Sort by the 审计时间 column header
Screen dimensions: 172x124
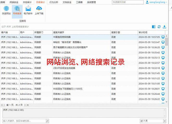pyautogui.click(x=151, y=32)
